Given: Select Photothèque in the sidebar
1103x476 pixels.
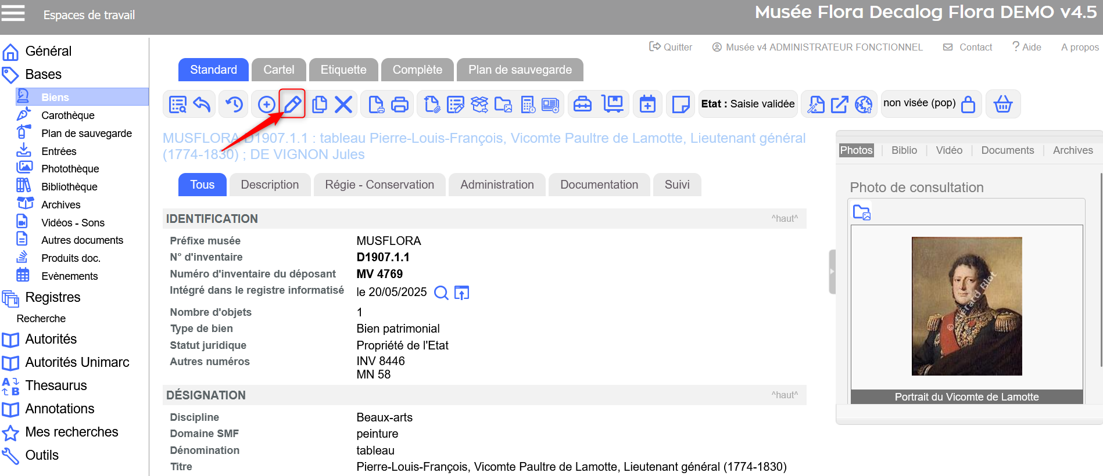Looking at the screenshot, I should 70,169.
